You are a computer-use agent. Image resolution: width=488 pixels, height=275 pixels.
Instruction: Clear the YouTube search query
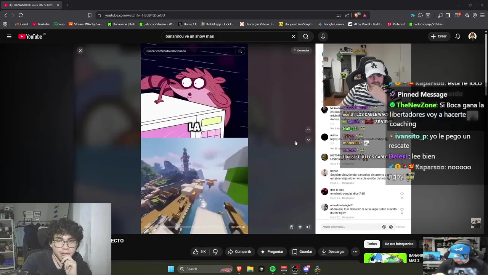coord(294,36)
